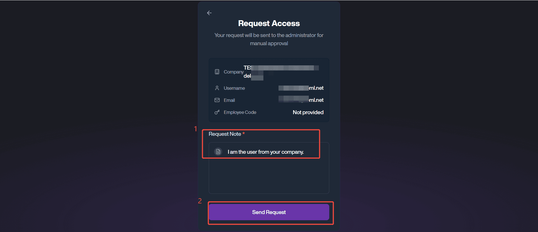Focus the Request Note text area

[269, 174]
